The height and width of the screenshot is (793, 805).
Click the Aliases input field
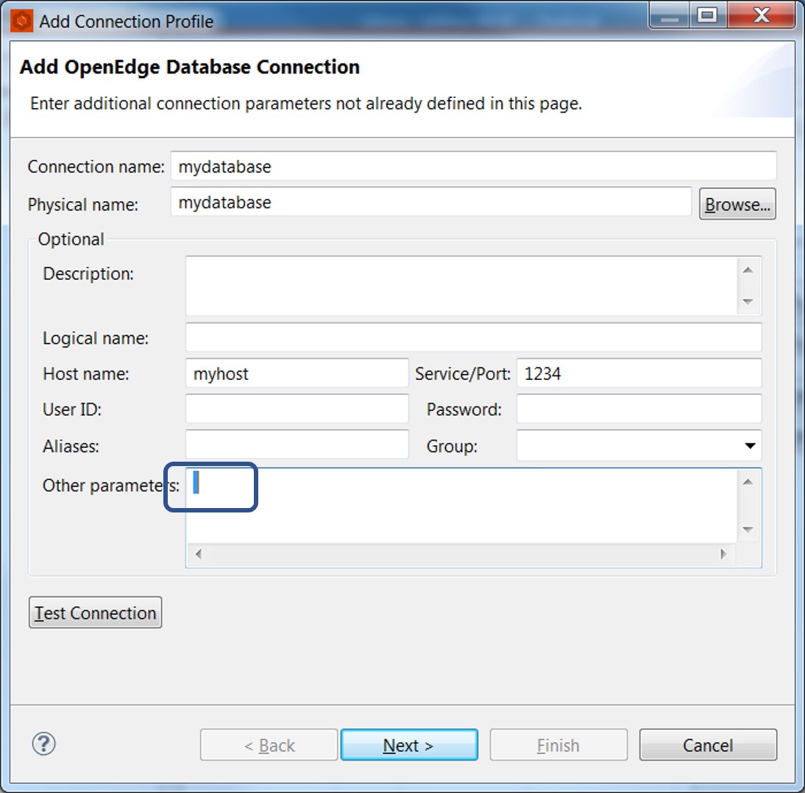point(297,445)
